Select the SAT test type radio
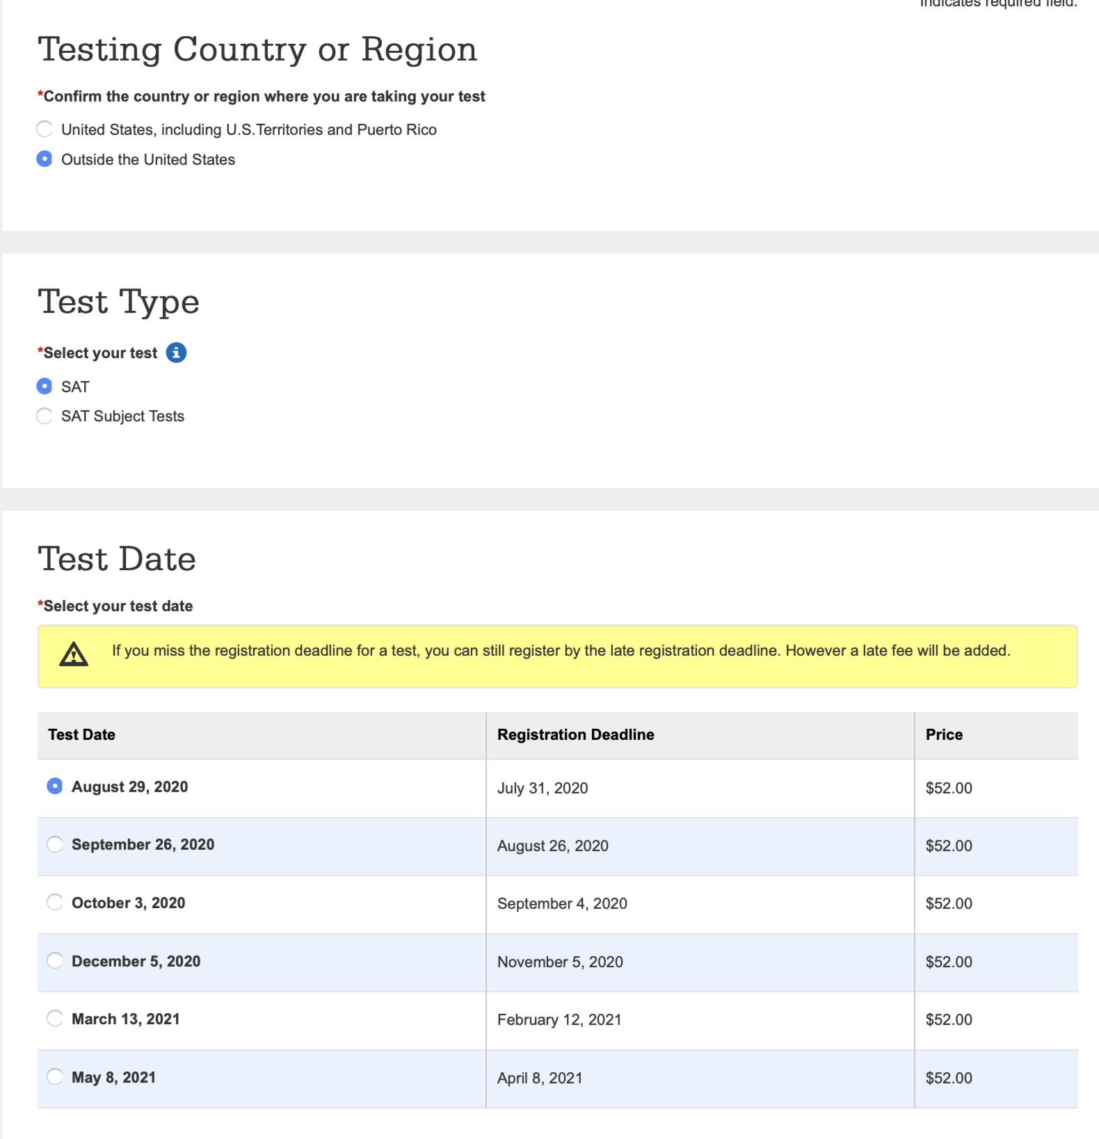The width and height of the screenshot is (1099, 1139). [x=45, y=386]
